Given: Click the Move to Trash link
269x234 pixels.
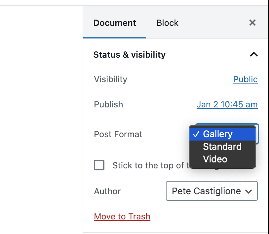Looking at the screenshot, I should point(122,216).
